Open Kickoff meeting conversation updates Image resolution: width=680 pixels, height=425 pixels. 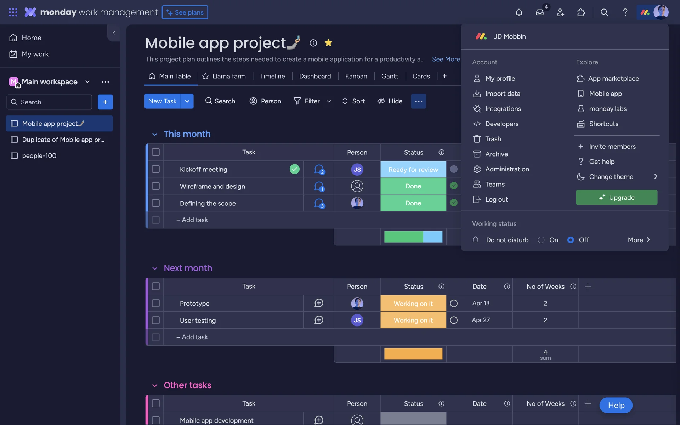319,169
